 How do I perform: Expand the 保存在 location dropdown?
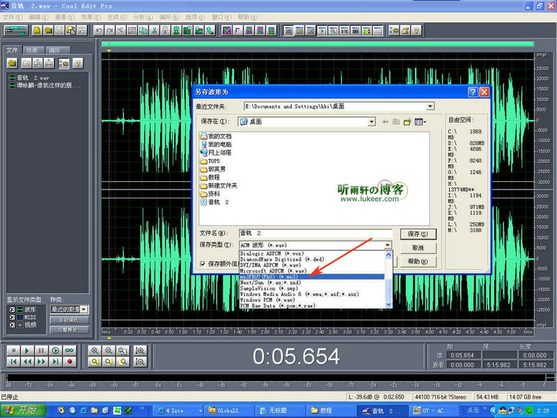pos(371,122)
